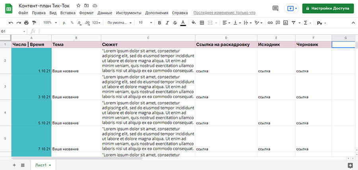The height and width of the screenshot is (170, 358).
Task: Click the undo arrow icon
Action: (x=11, y=23)
